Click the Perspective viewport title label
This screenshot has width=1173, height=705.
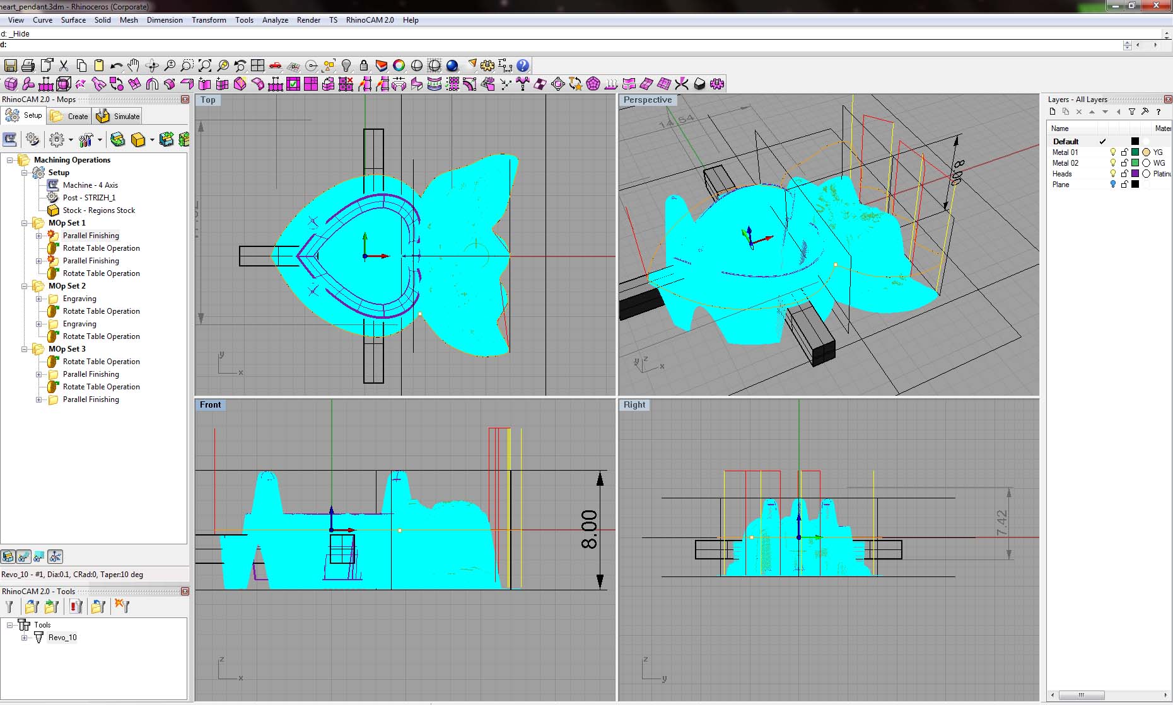pyautogui.click(x=647, y=100)
